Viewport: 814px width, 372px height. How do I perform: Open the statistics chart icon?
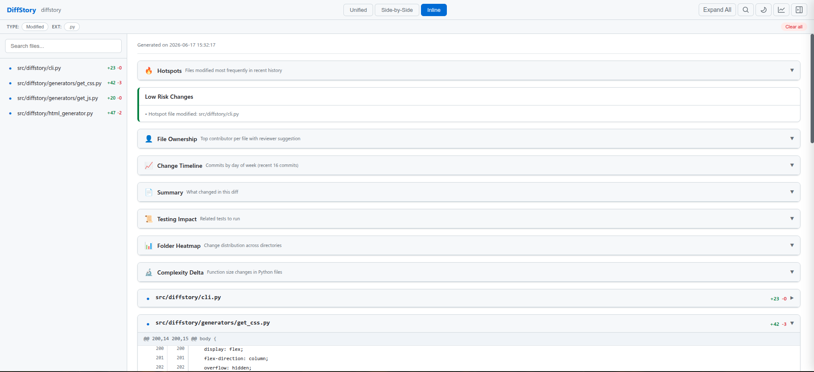tap(781, 10)
